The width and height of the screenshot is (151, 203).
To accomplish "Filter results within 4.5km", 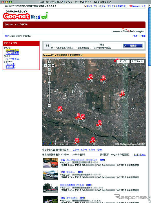I will tap(92, 150).
